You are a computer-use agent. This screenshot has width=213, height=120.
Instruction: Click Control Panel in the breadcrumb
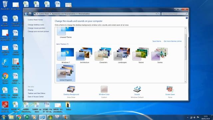coord(44,14)
